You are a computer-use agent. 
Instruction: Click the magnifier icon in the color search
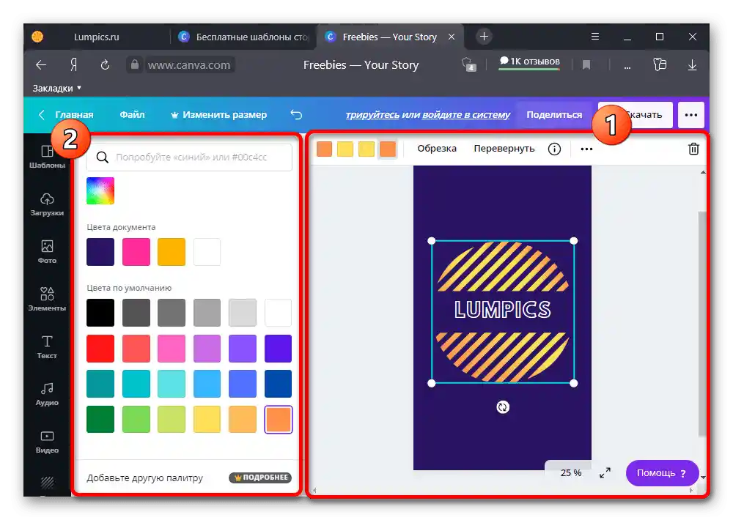(103, 157)
